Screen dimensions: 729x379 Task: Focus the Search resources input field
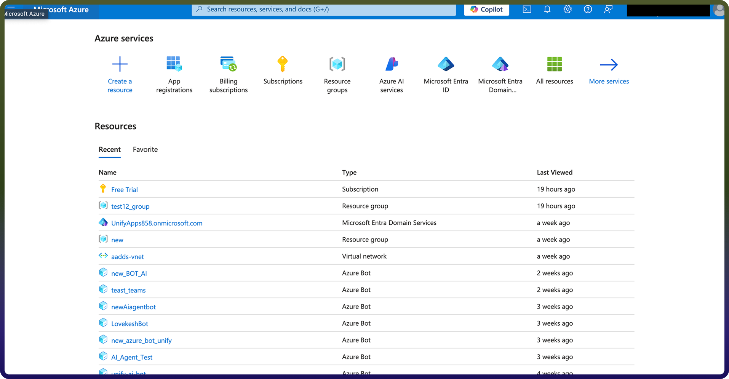click(324, 10)
